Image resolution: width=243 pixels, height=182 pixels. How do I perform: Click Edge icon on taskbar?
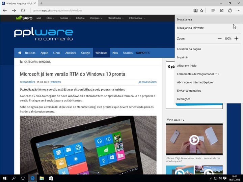pyautogui.click(x=32, y=178)
